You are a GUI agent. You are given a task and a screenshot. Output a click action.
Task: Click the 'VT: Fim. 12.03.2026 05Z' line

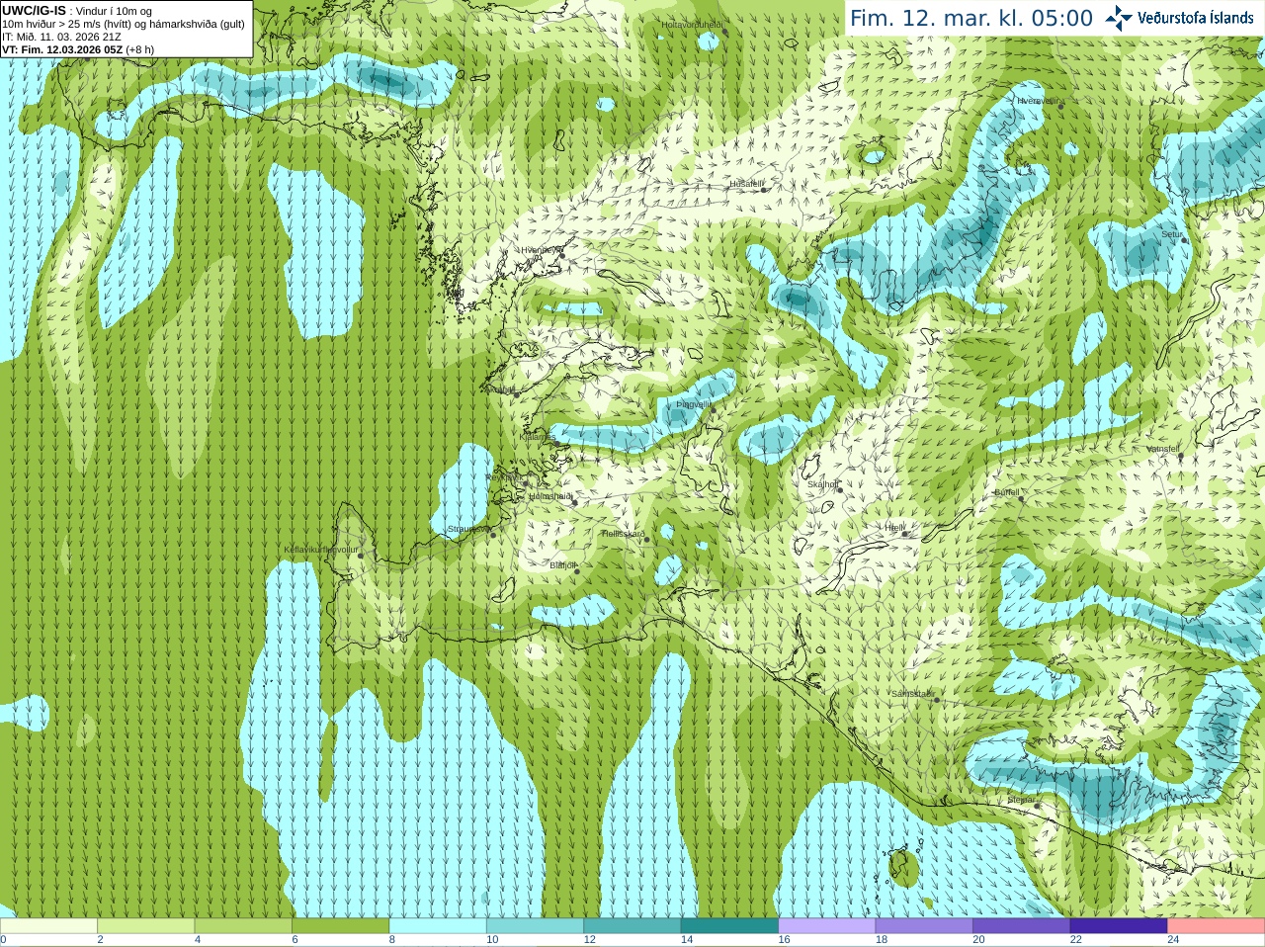62,49
